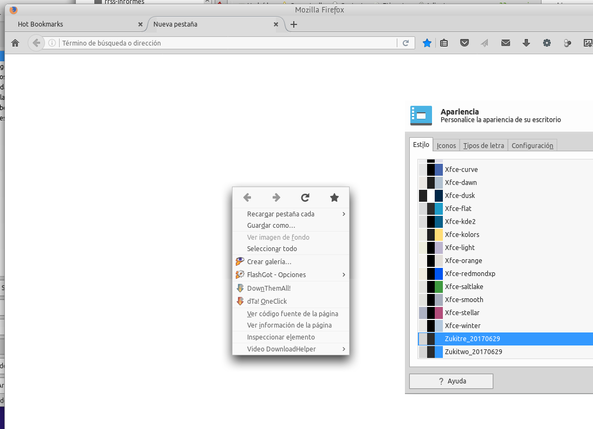Context menu back arrow icon
Screen dimensions: 593x429
(247, 197)
